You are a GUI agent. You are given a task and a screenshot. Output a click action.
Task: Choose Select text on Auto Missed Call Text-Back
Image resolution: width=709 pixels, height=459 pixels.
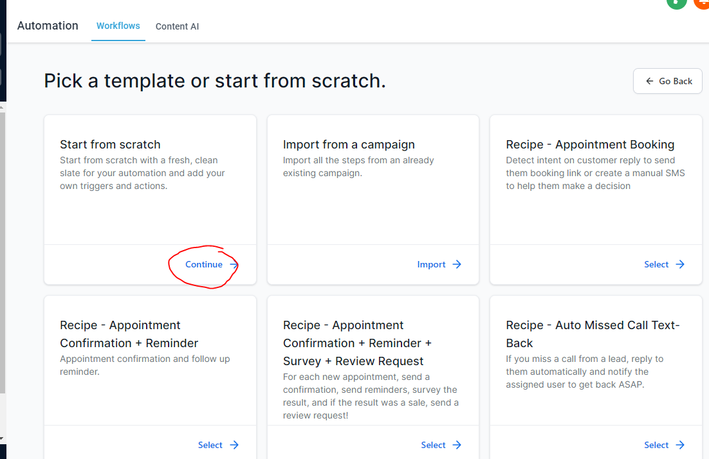pyautogui.click(x=656, y=445)
